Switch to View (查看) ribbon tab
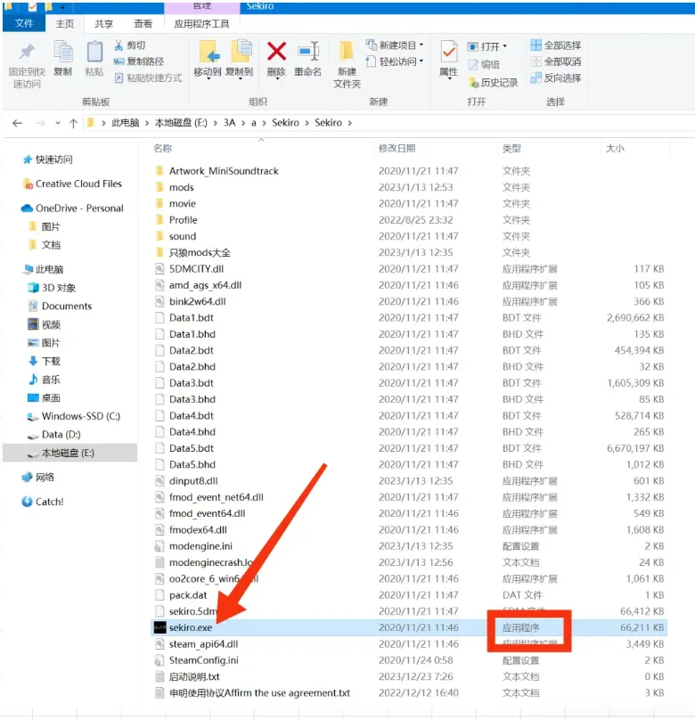The height and width of the screenshot is (720, 695). (x=143, y=24)
